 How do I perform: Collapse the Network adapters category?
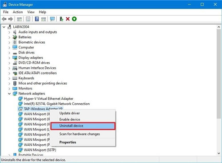pos(9,94)
